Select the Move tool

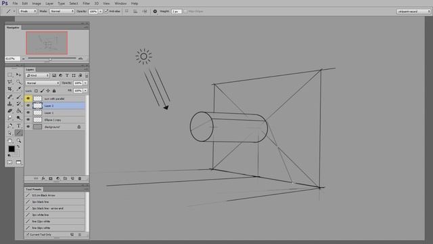coord(18,75)
